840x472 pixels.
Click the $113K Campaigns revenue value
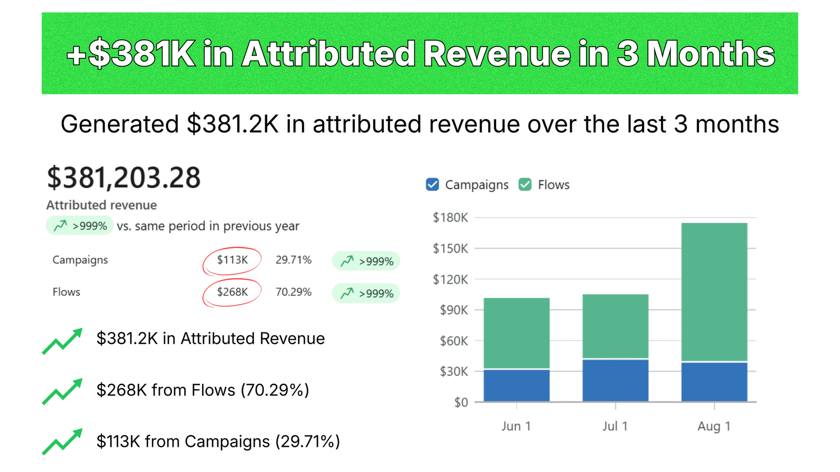[x=233, y=260]
